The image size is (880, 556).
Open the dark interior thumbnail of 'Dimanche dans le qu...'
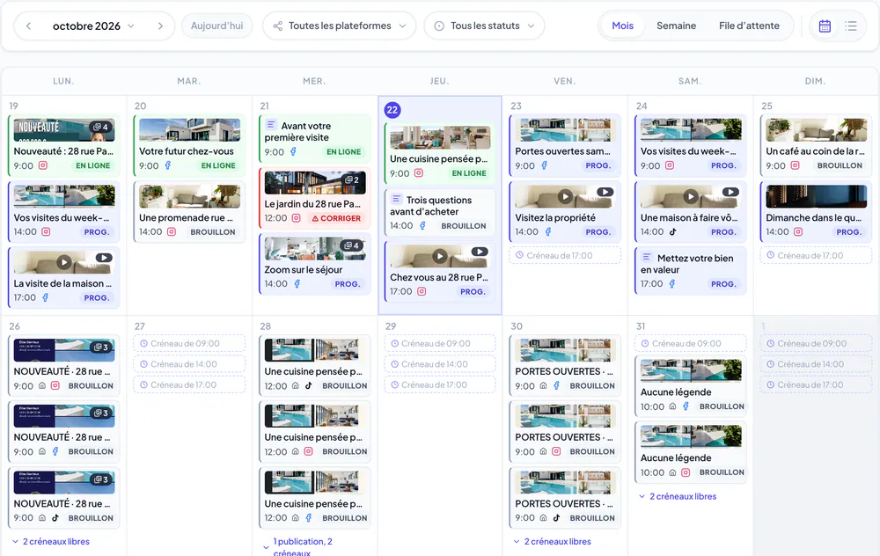coord(816,196)
